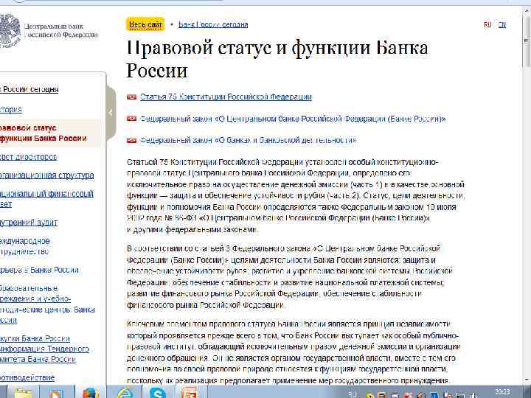Click the taskbar clock showing 20:23
The width and height of the screenshot is (531, 398).
point(502,392)
